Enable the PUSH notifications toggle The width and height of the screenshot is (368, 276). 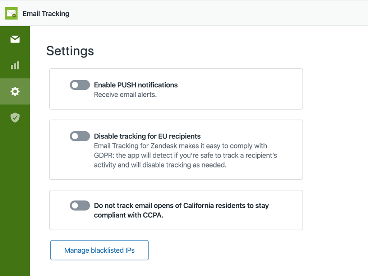pos(80,85)
